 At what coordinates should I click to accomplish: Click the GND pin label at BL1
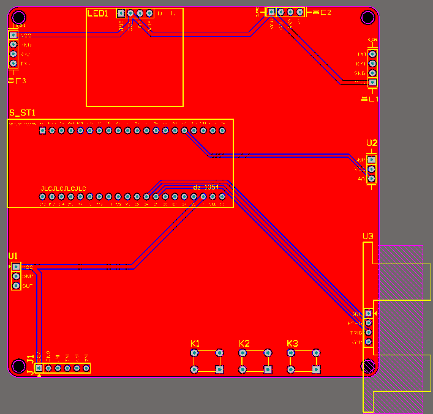[360, 73]
